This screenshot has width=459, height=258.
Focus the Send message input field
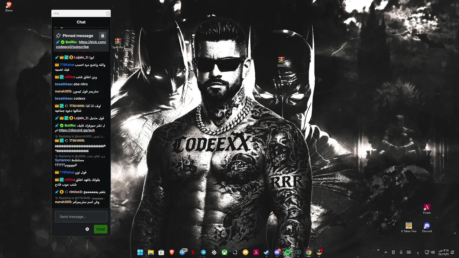click(81, 216)
